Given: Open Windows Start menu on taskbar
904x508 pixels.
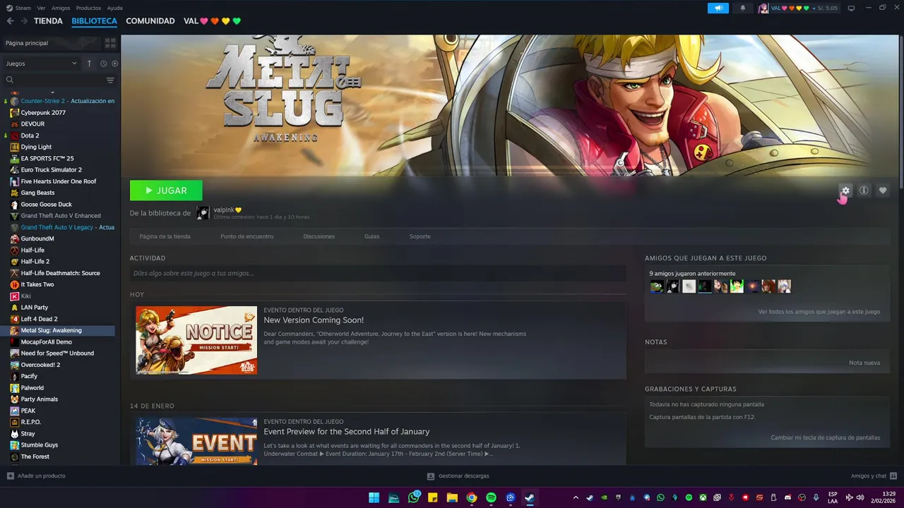Looking at the screenshot, I should [374, 497].
